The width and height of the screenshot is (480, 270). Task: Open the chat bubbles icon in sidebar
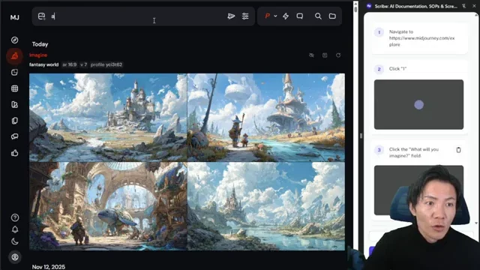tap(14, 136)
